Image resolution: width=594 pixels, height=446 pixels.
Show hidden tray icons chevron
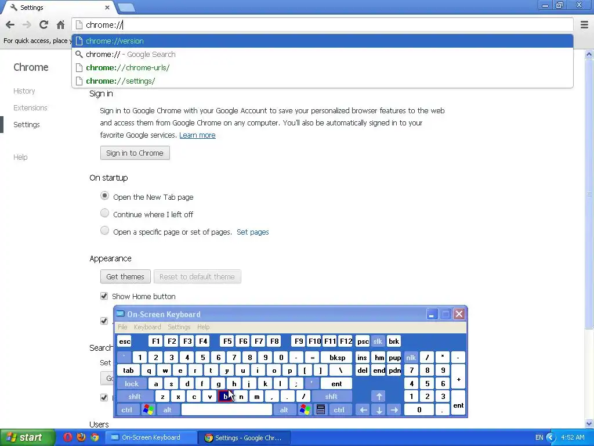coord(550,437)
